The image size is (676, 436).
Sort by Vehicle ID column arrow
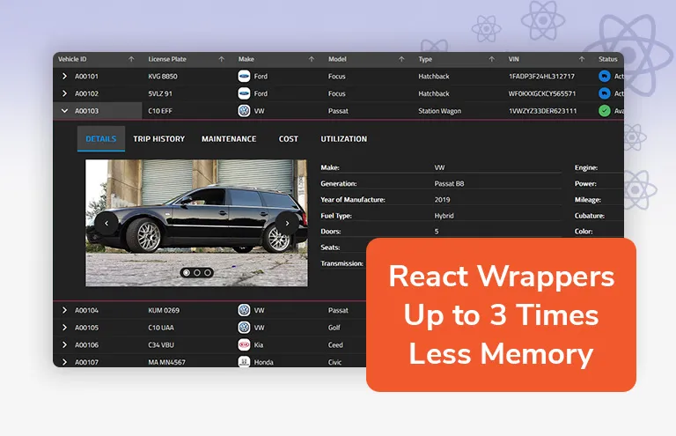[x=131, y=59]
